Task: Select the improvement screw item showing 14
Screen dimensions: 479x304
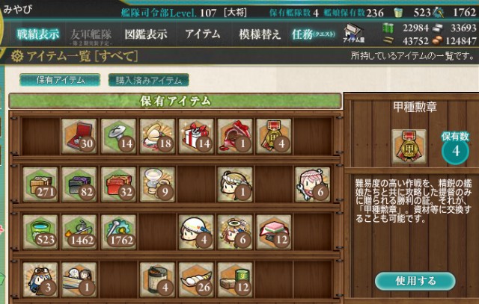Action: pyautogui.click(x=118, y=136)
